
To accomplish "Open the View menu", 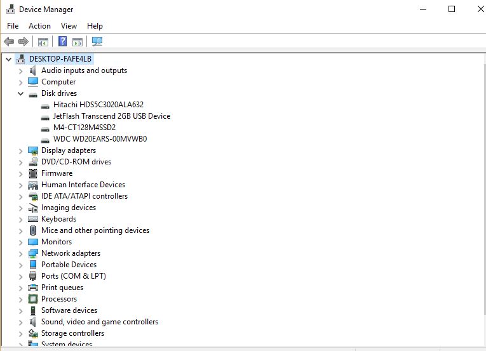I will (x=69, y=26).
